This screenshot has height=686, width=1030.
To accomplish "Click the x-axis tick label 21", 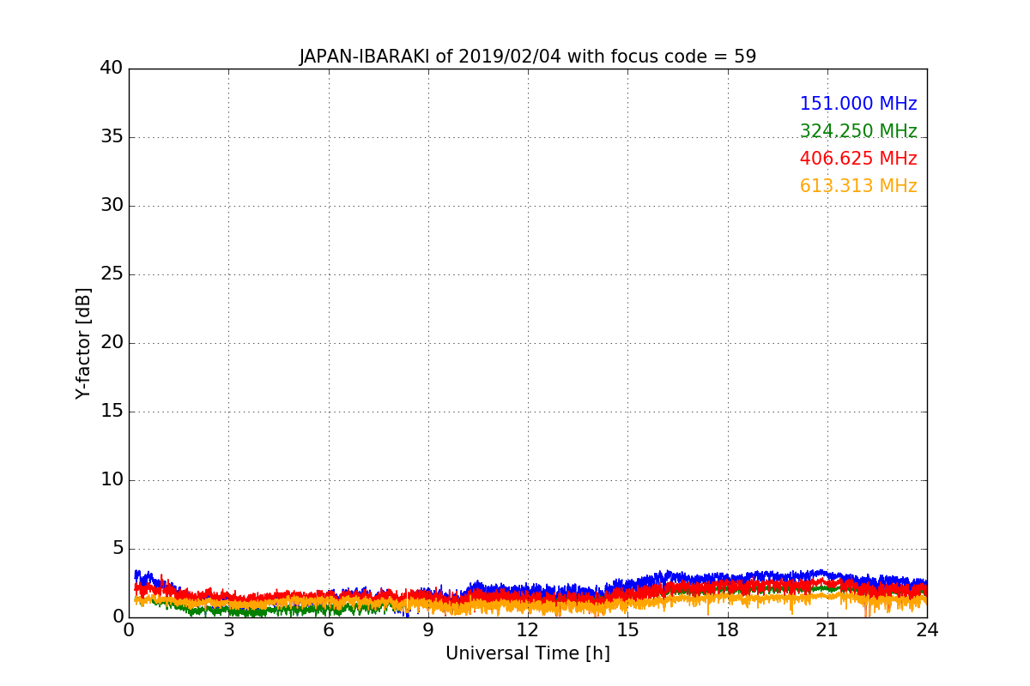I will point(827,630).
